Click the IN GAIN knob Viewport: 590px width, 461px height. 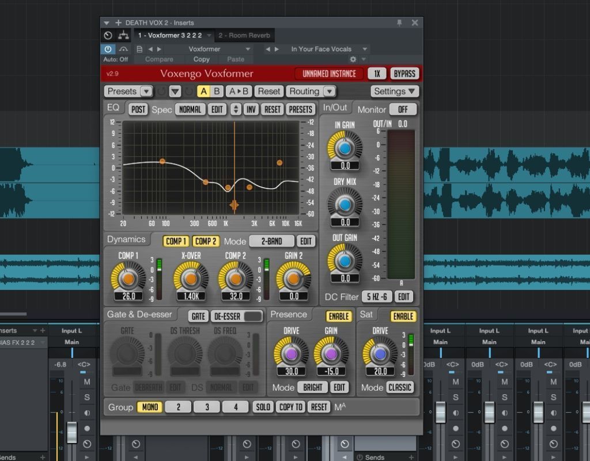coord(345,148)
